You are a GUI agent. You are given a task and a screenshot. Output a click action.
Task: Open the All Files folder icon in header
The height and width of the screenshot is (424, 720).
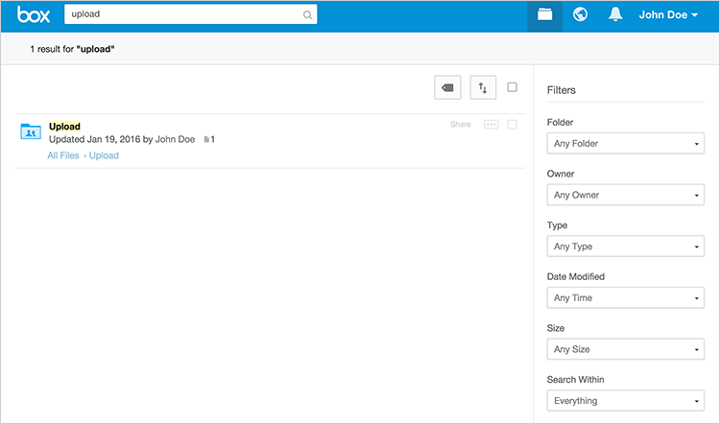click(544, 14)
